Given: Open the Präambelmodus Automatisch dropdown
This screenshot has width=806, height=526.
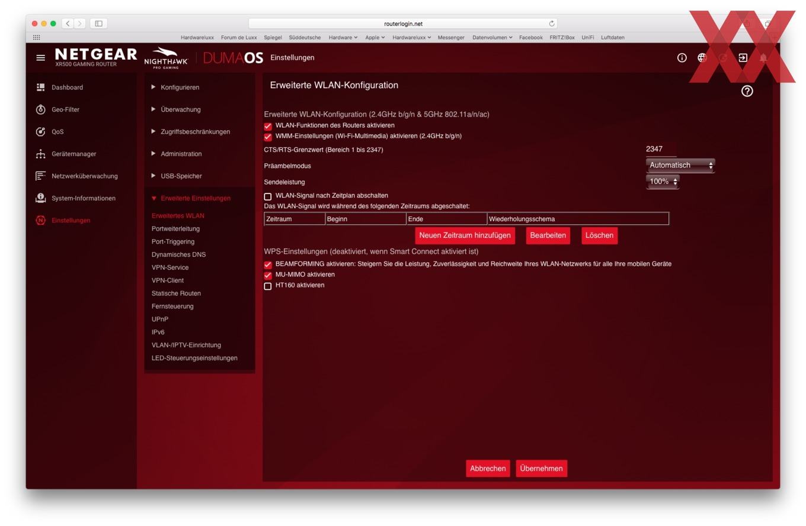Looking at the screenshot, I should [680, 166].
